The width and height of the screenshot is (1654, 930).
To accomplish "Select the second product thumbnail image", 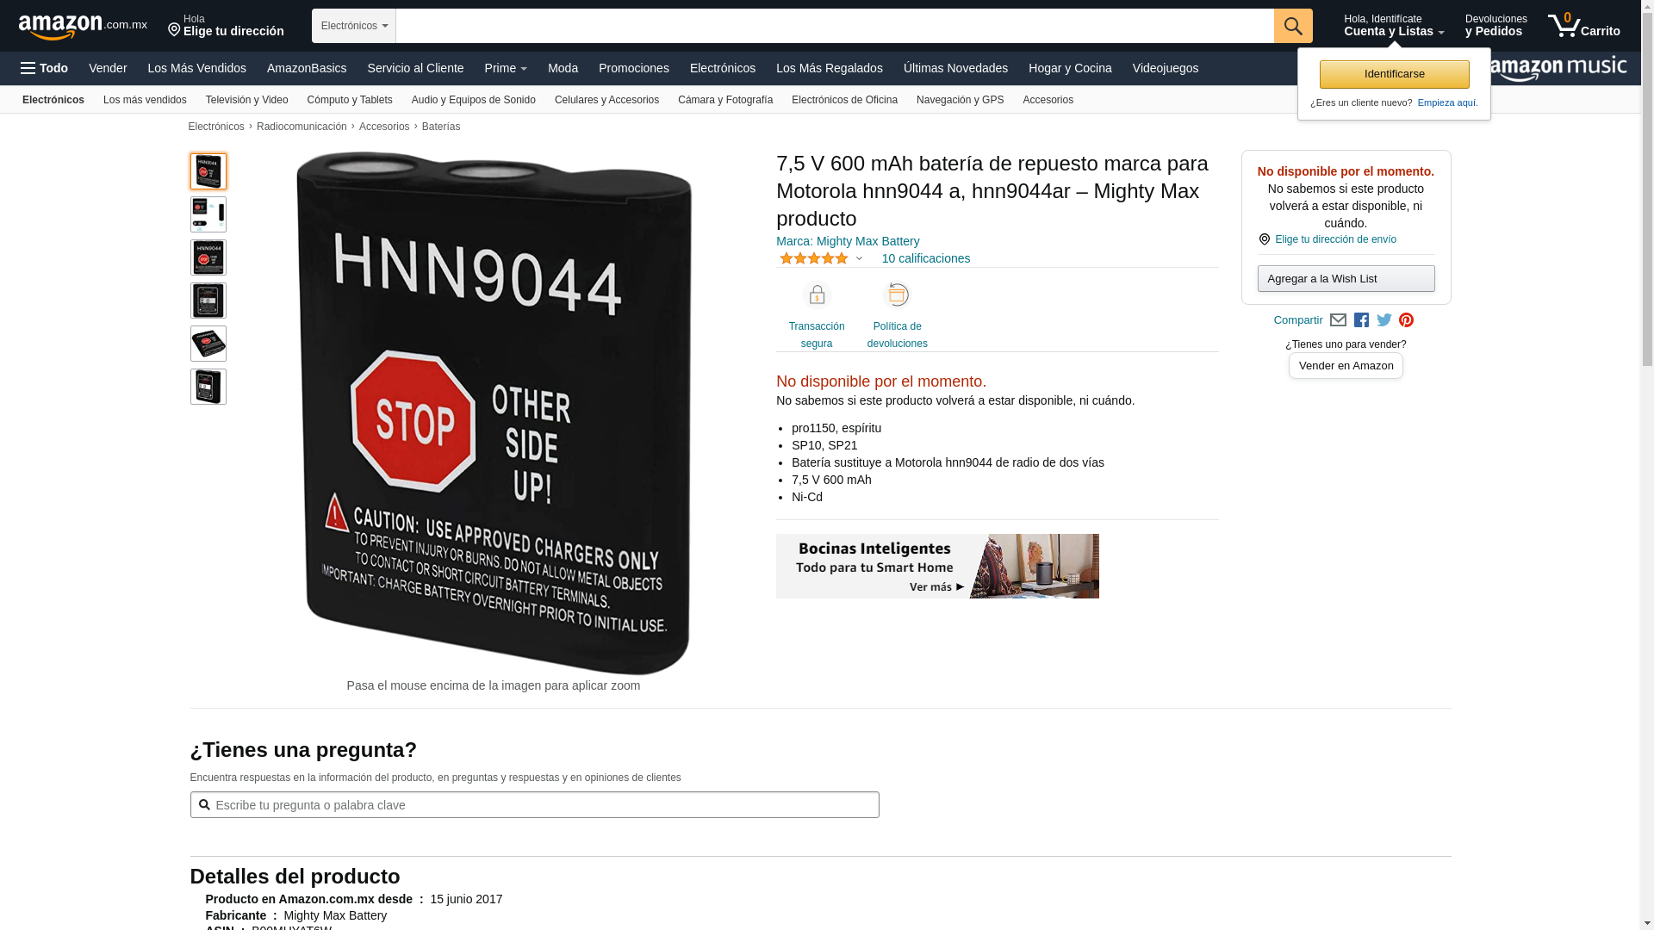I will (208, 214).
